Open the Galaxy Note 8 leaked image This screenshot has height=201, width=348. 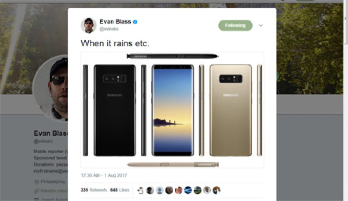172,110
